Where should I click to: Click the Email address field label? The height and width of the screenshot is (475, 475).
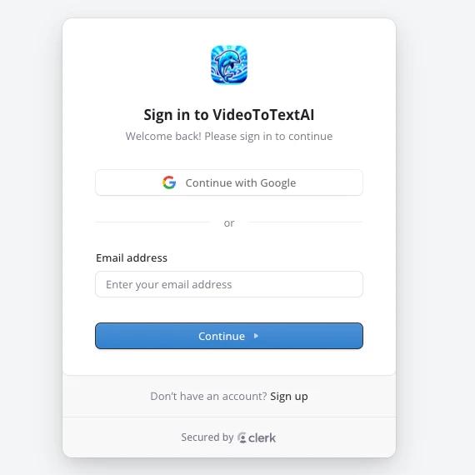(x=132, y=257)
